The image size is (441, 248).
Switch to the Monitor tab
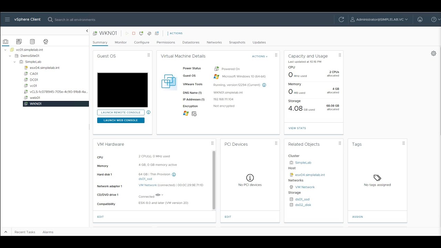point(121,42)
